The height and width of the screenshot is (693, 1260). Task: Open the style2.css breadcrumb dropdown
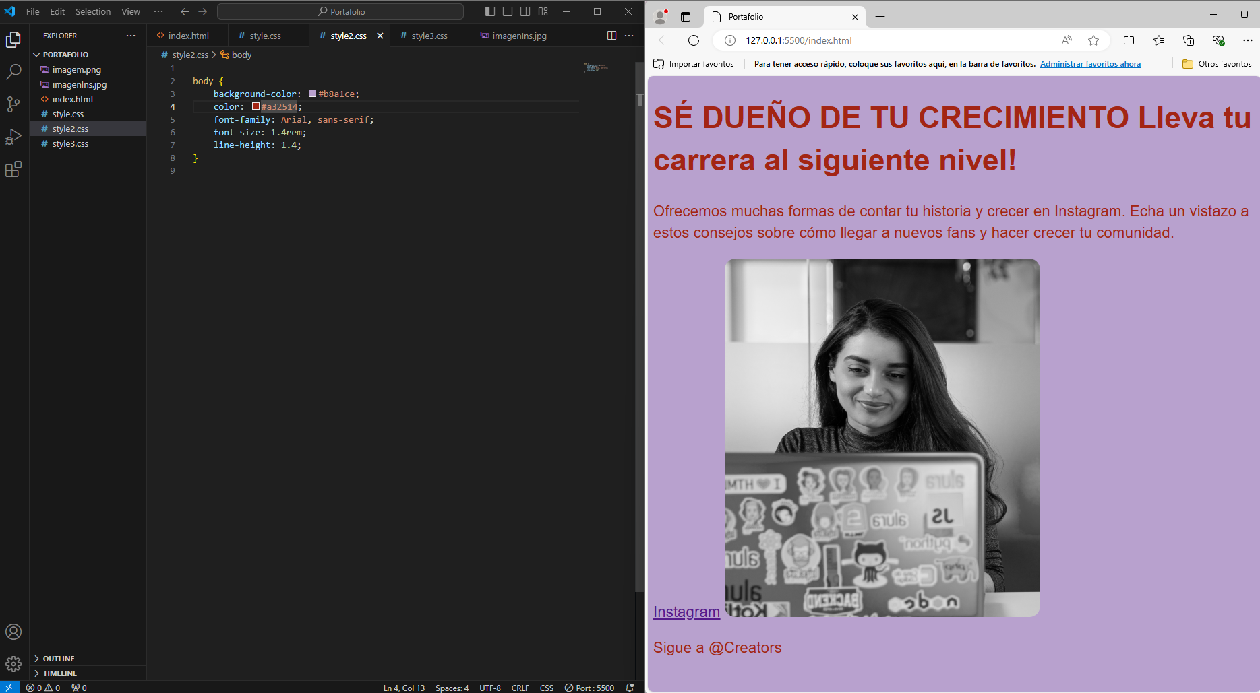click(185, 55)
